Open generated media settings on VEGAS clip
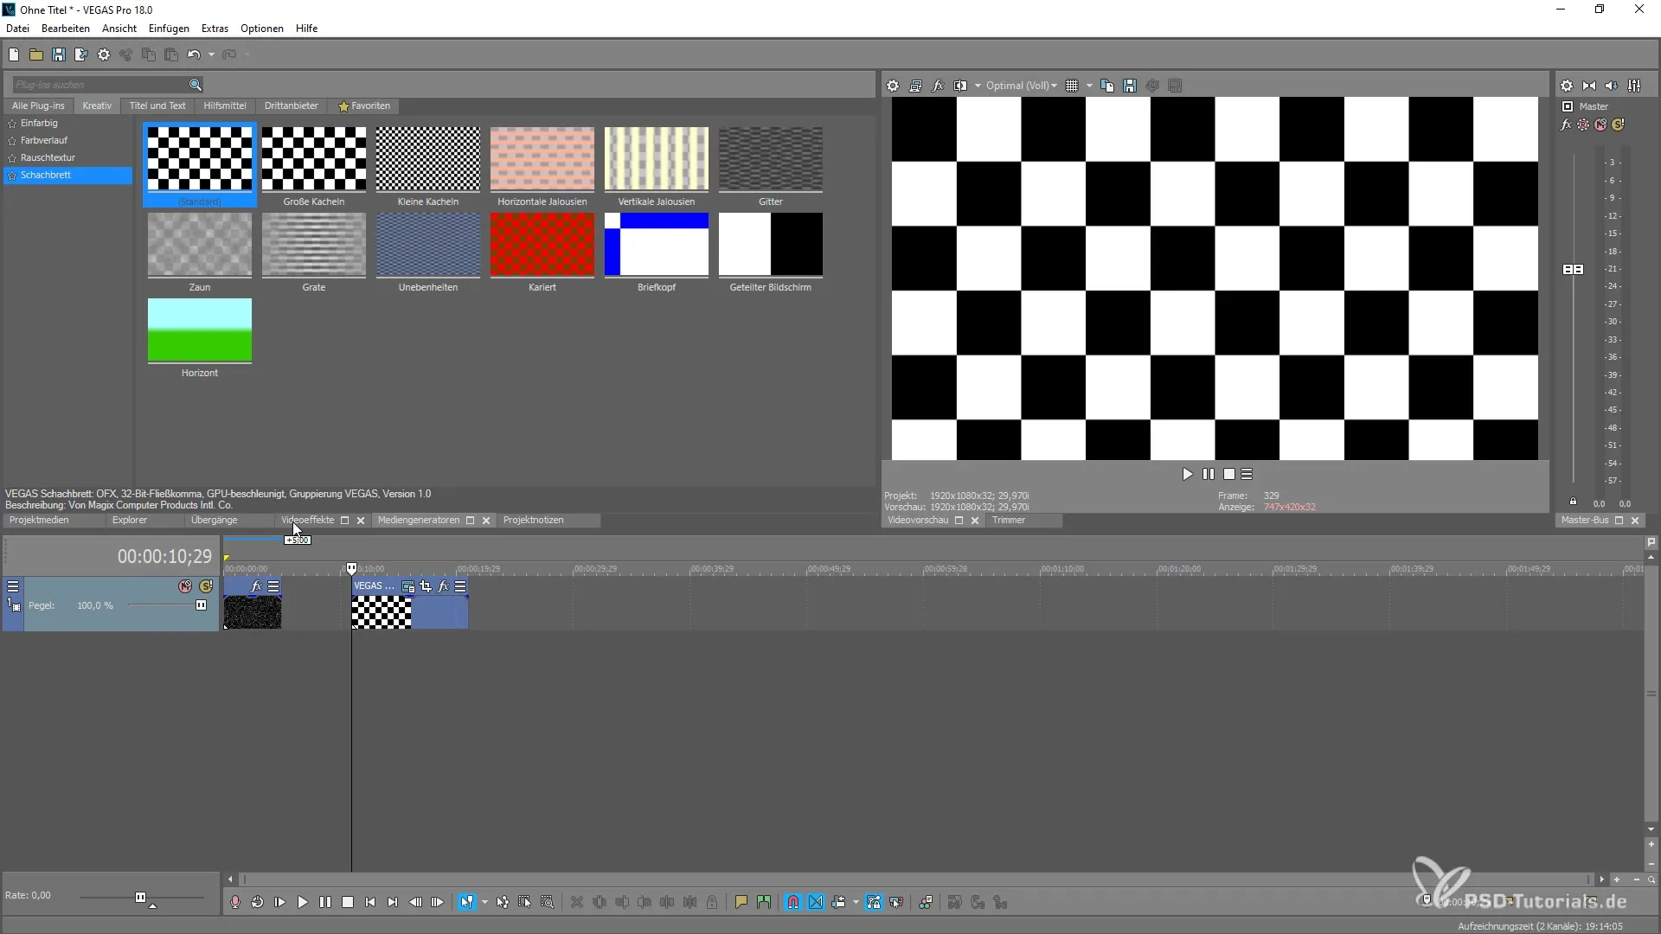The width and height of the screenshot is (1661, 934). pos(408,586)
